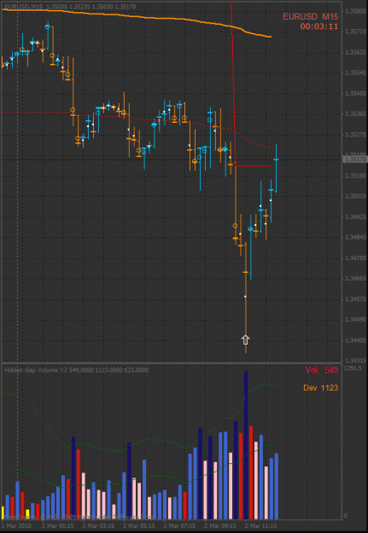Click the '2 Mar 05:15' time label

pos(138,525)
